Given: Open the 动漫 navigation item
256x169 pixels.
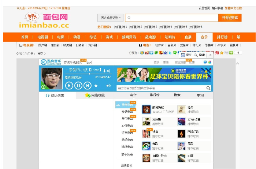Looking at the screenshot, I should pos(77,37).
